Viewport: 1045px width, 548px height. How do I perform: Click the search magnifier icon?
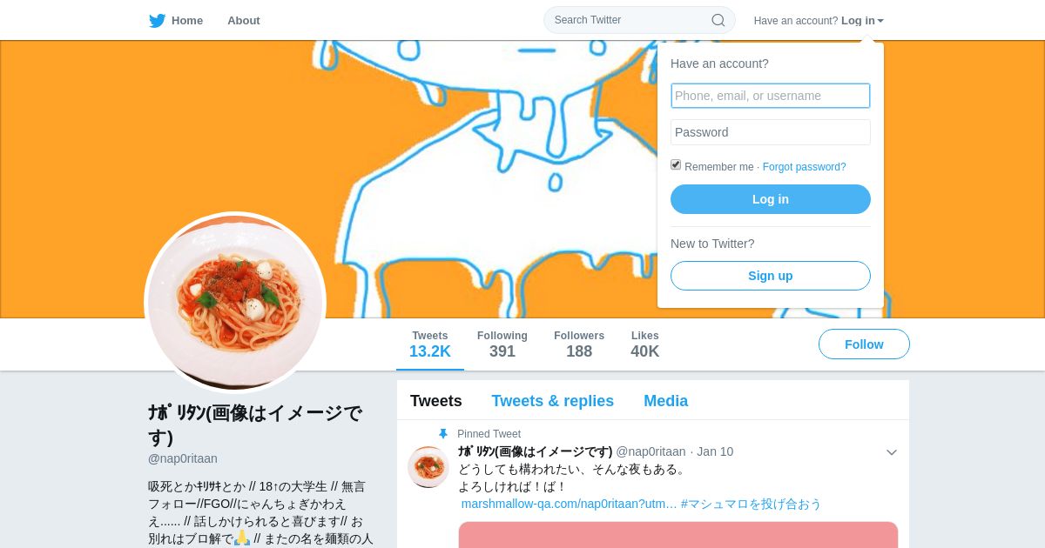(718, 20)
